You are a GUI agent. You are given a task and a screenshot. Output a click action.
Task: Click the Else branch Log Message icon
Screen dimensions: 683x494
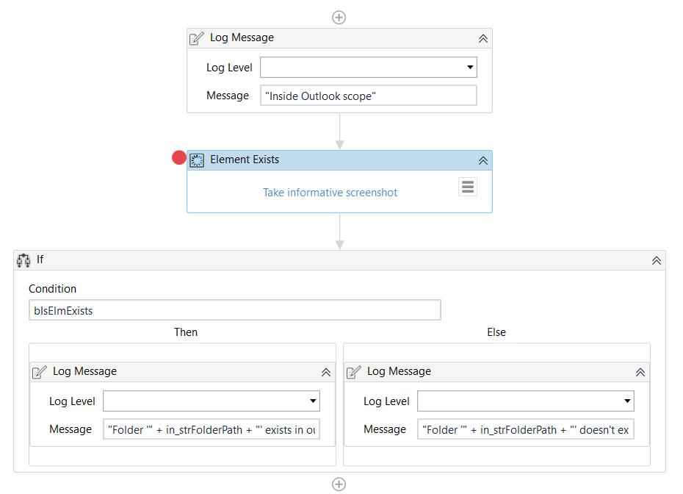354,372
